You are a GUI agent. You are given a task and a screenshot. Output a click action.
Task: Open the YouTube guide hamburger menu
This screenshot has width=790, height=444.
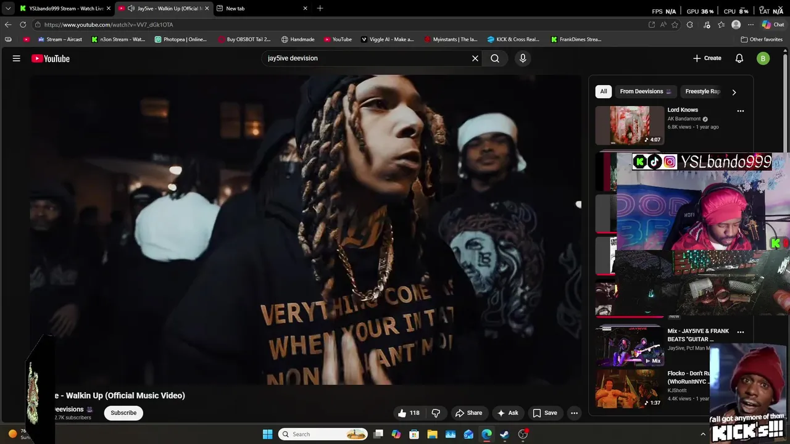pyautogui.click(x=17, y=59)
